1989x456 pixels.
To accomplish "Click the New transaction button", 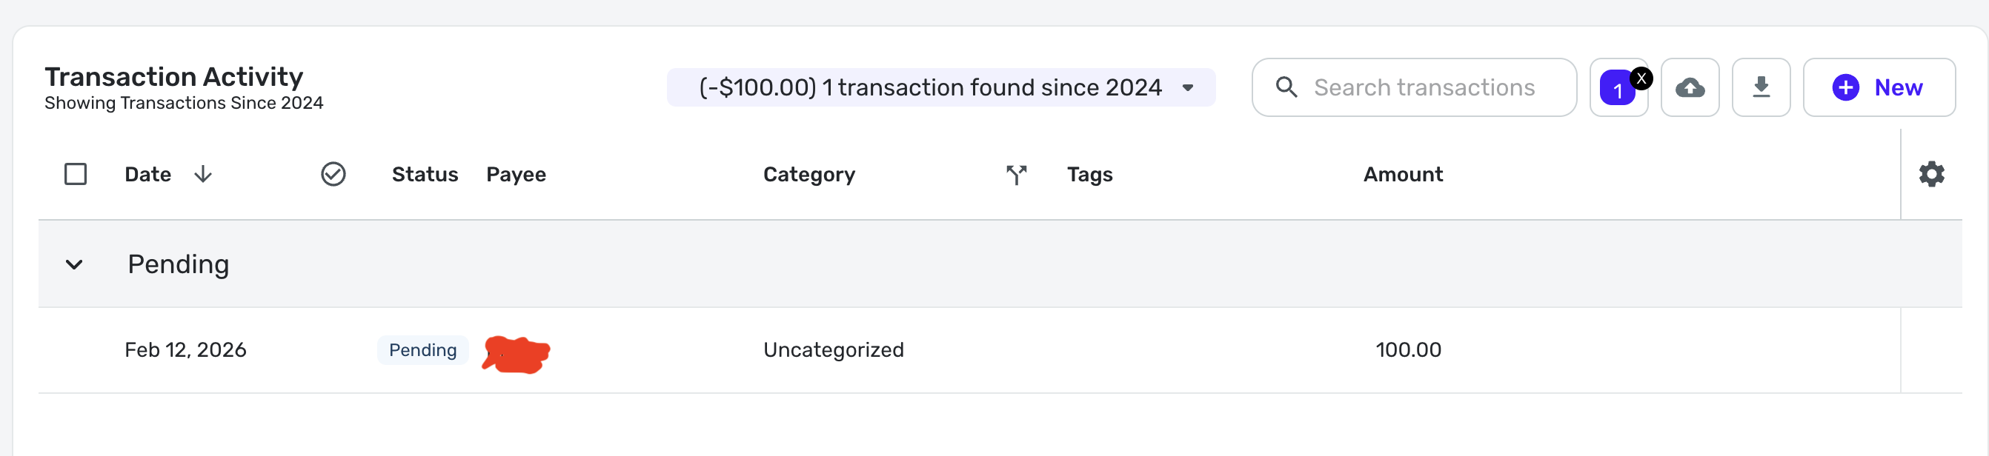I will click(x=1878, y=88).
